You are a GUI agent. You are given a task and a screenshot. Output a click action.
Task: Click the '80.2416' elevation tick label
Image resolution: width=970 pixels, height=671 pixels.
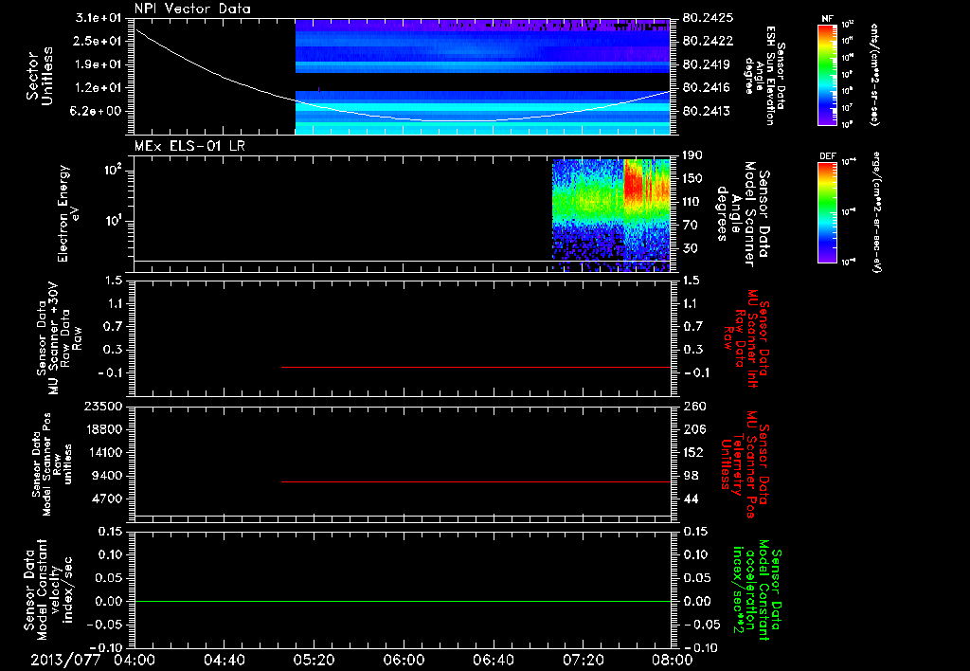(708, 88)
